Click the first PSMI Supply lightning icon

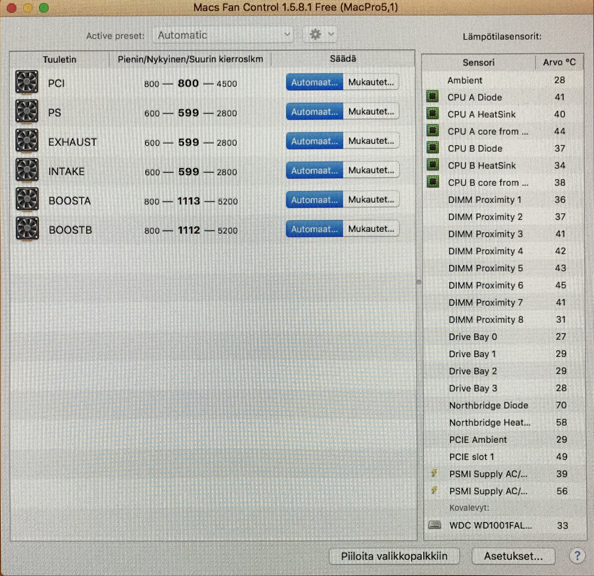[434, 473]
